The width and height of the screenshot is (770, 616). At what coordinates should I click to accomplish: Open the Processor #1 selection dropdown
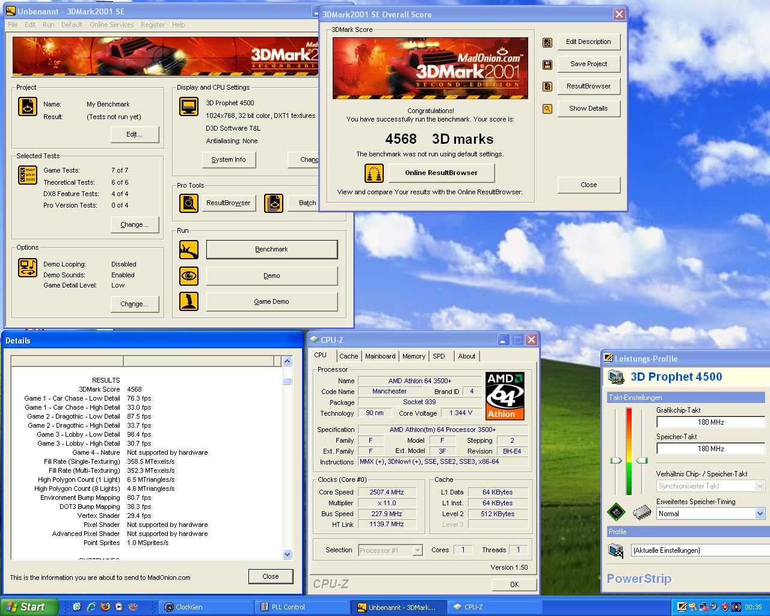click(417, 550)
